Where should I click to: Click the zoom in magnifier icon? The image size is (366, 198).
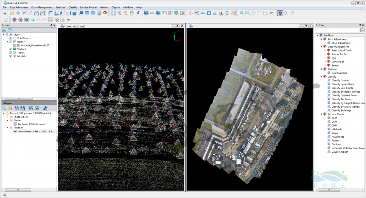pyautogui.click(x=120, y=13)
